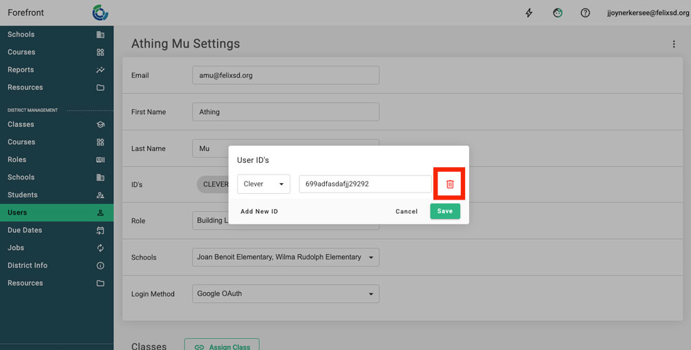
Task: Open Due Dates in sidebar
Action: pyautogui.click(x=25, y=231)
